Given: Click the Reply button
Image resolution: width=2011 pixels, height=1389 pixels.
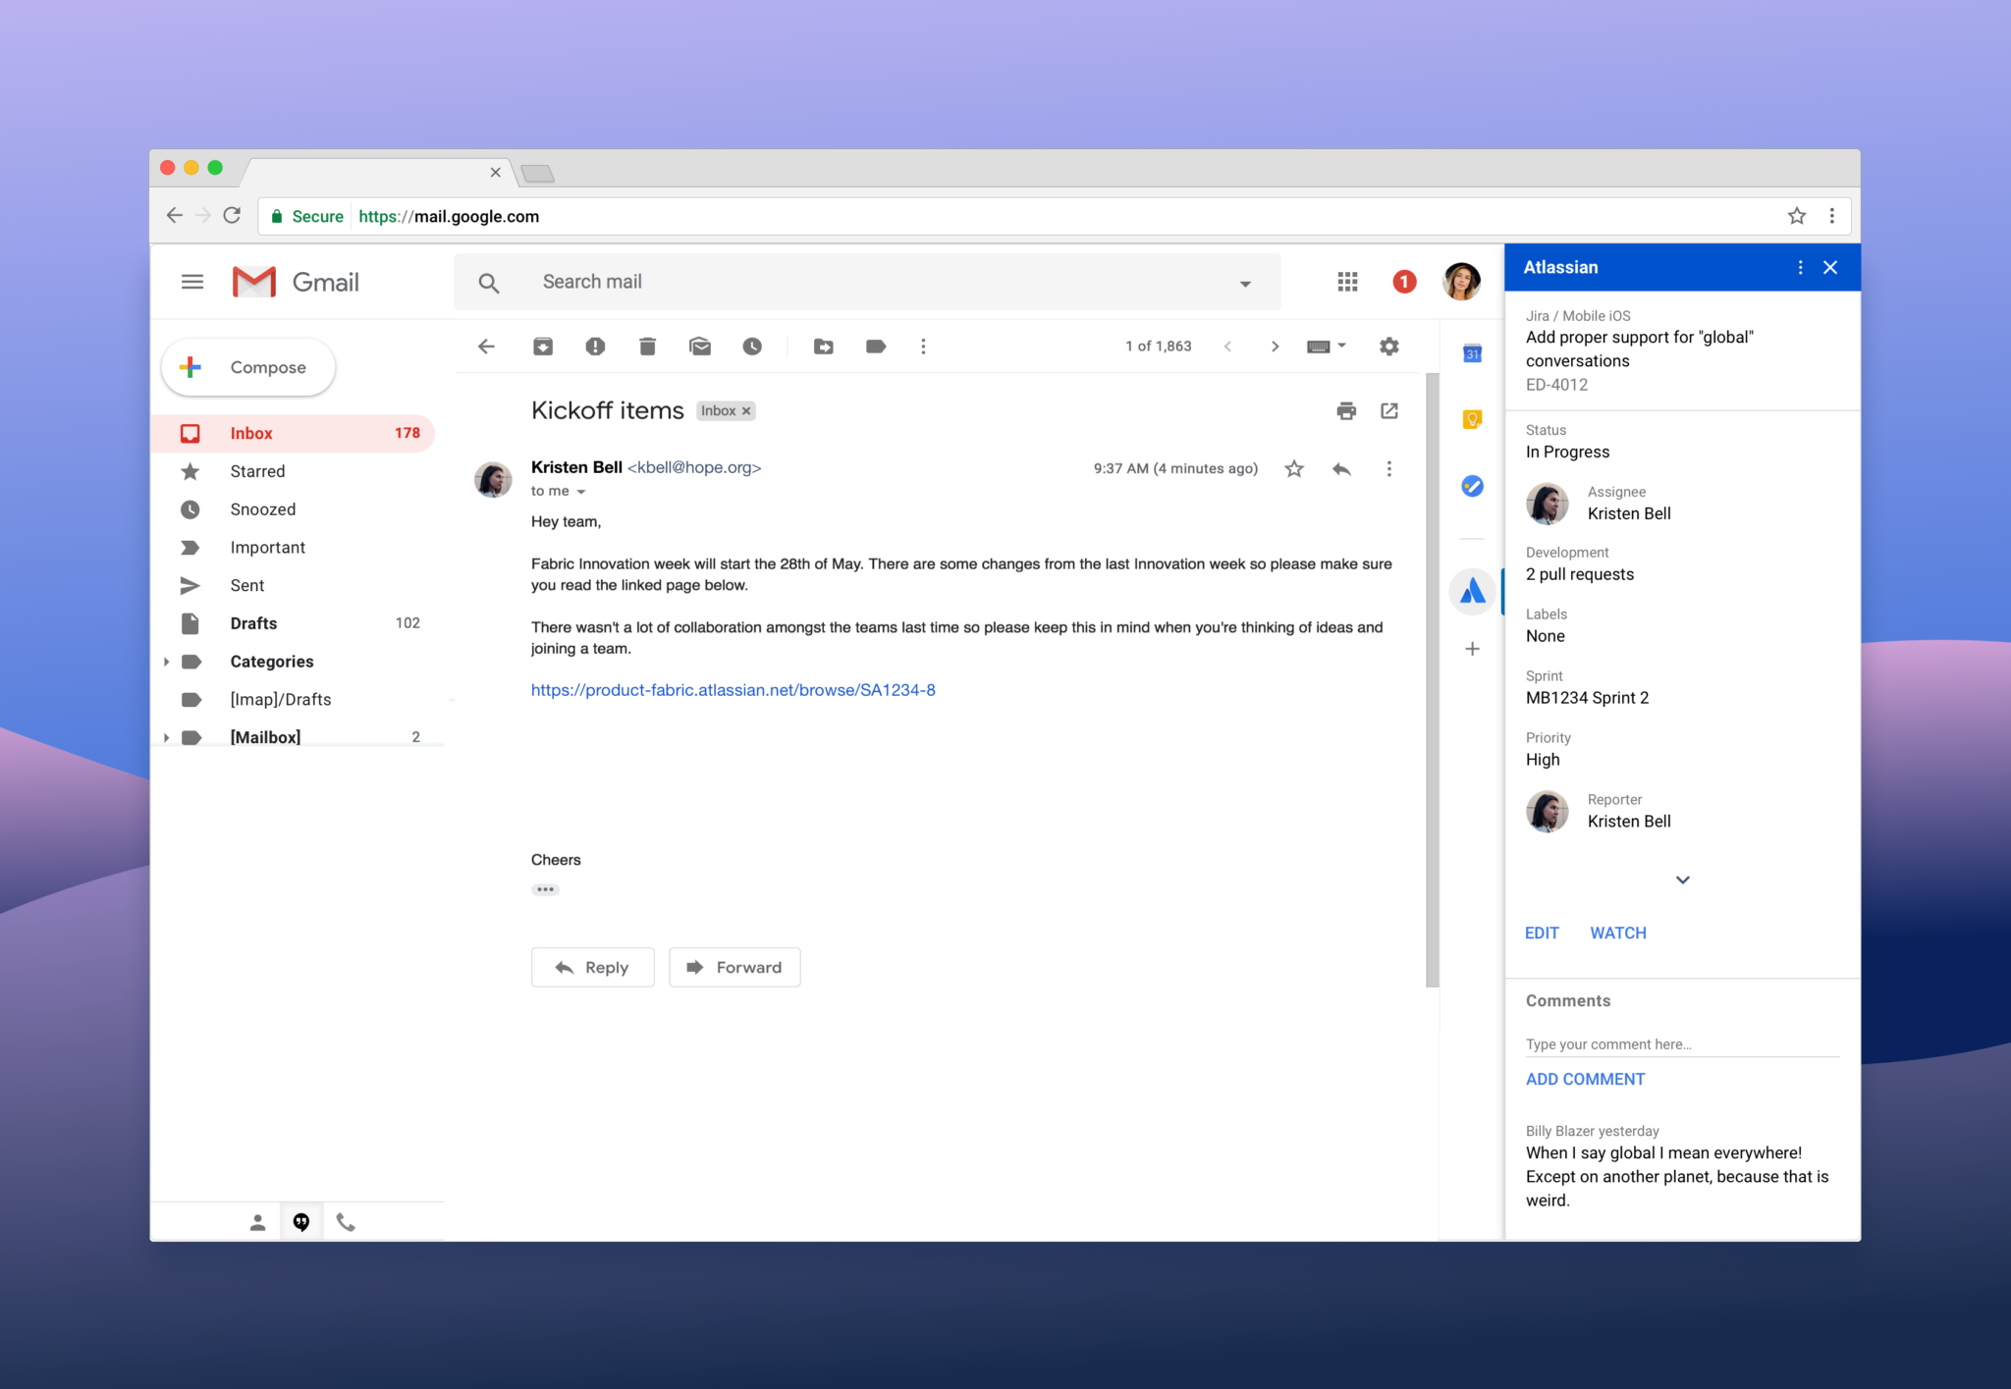Looking at the screenshot, I should tap(592, 967).
